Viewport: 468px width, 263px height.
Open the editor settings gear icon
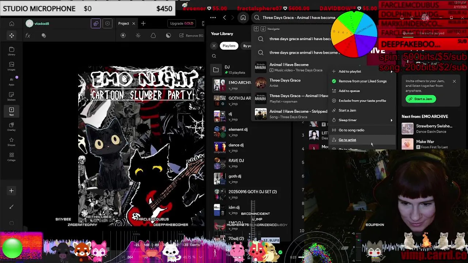[x=107, y=24]
